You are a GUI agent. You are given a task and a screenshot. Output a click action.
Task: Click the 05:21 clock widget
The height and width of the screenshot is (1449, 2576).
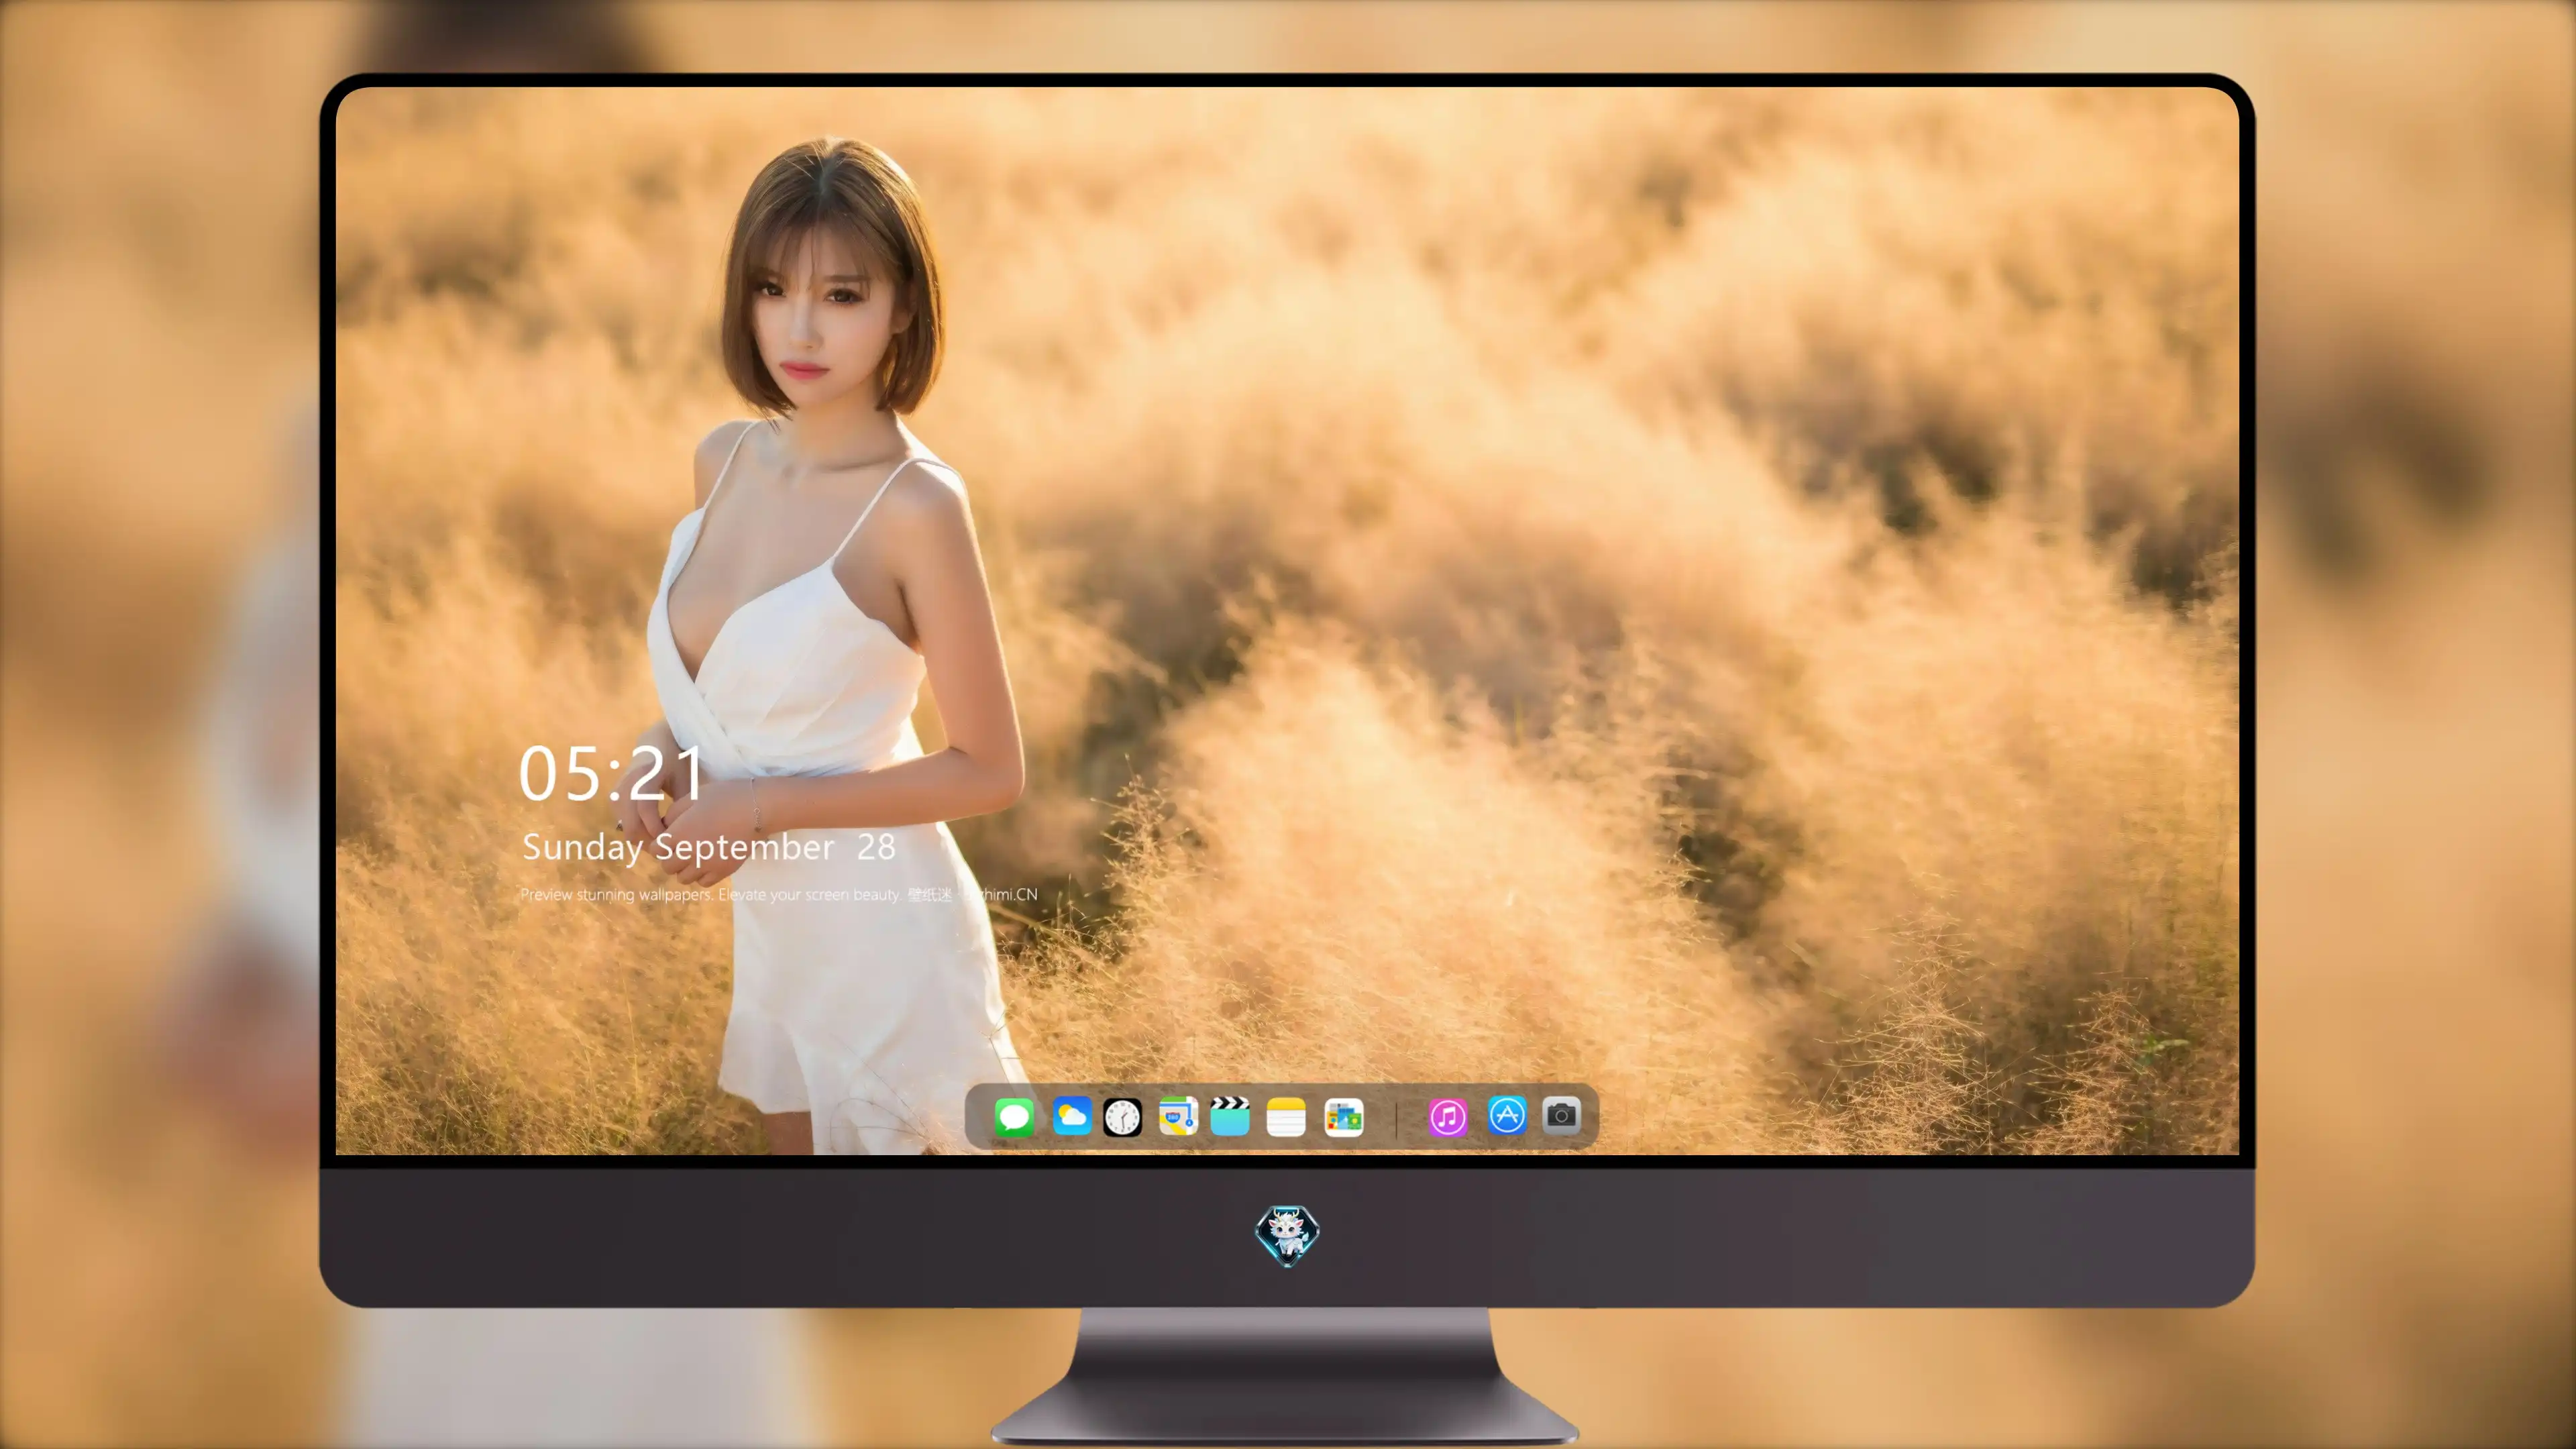point(611,774)
